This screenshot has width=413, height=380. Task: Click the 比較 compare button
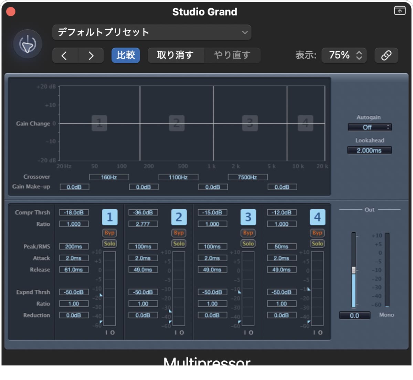[x=126, y=55]
